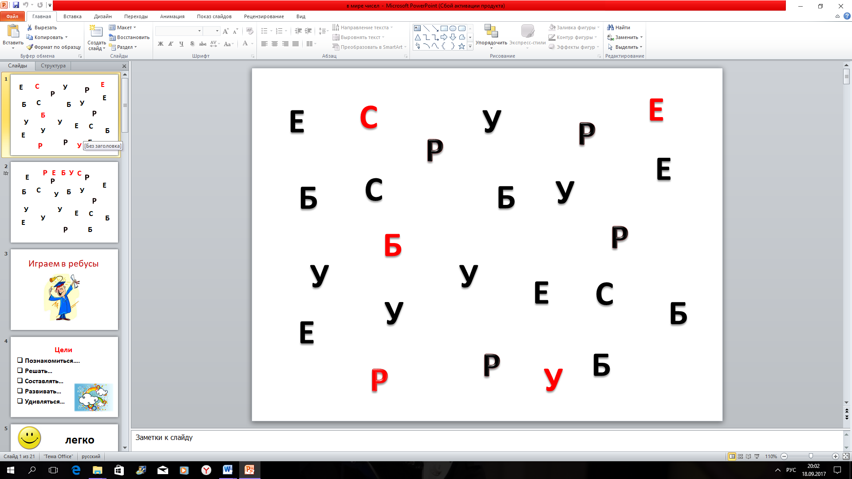Switch to the Animation (Анимация) tab
This screenshot has height=479, width=852.
[x=172, y=16]
